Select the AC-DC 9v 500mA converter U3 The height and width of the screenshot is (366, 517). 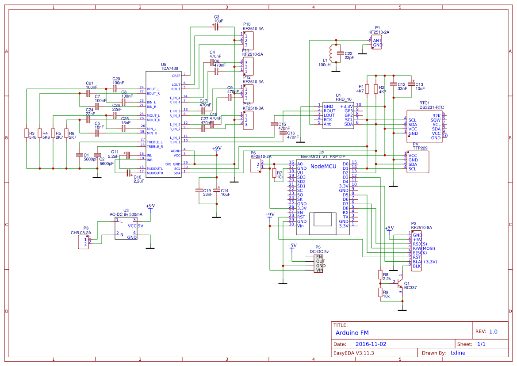(x=126, y=228)
